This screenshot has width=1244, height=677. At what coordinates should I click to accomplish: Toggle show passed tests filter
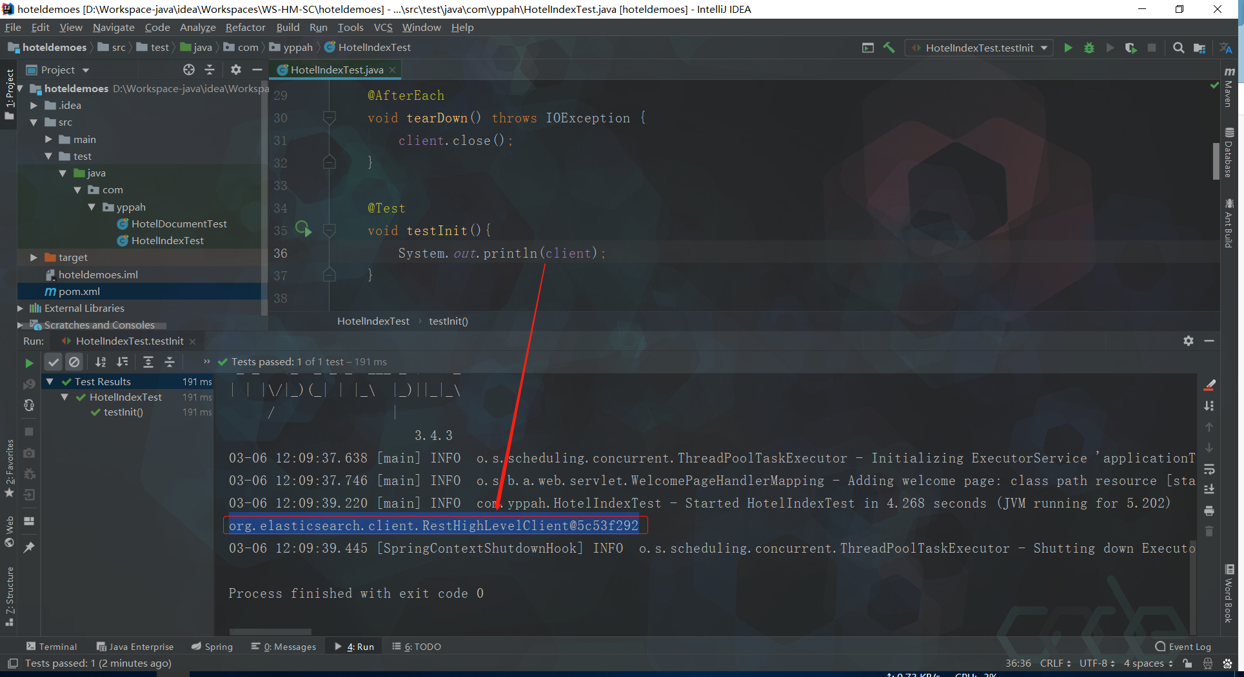[x=54, y=362]
